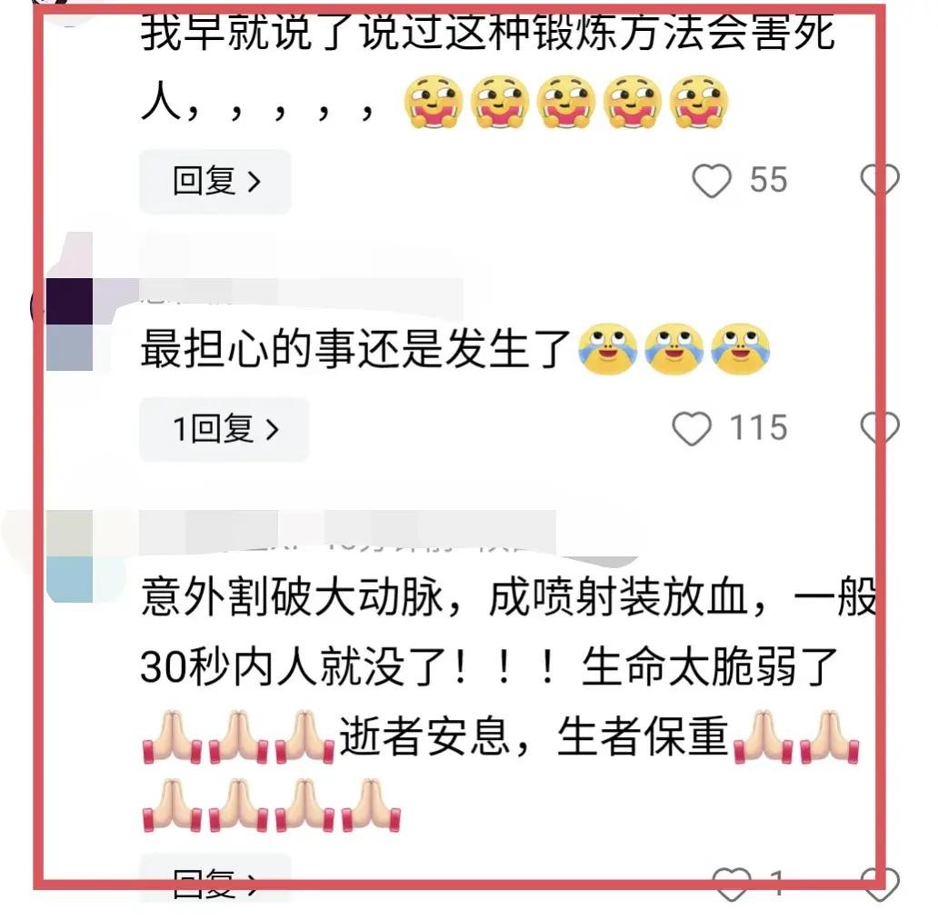This screenshot has width=938, height=920.
Task: Tap the right-edge heart beside the 115 count
Action: [880, 428]
